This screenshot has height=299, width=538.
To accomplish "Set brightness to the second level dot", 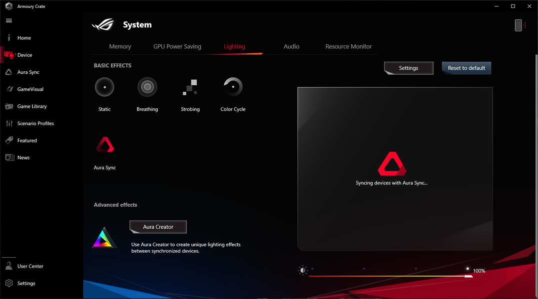I will 364,269.
